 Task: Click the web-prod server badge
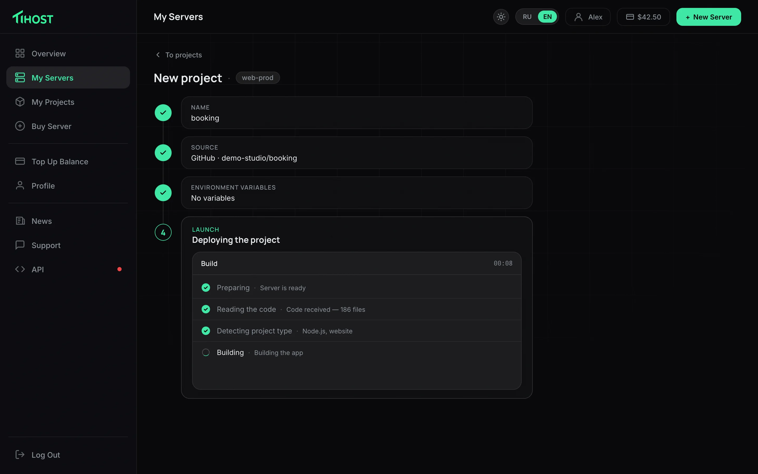point(257,78)
